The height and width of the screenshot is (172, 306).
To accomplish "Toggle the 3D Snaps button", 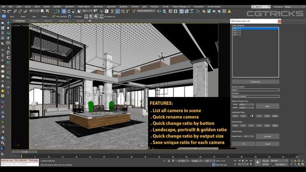I will 112,11.
